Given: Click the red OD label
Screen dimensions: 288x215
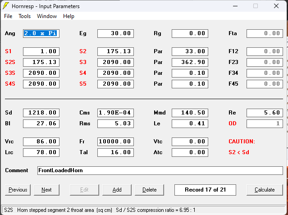Looking at the screenshot, I should pos(233,124).
